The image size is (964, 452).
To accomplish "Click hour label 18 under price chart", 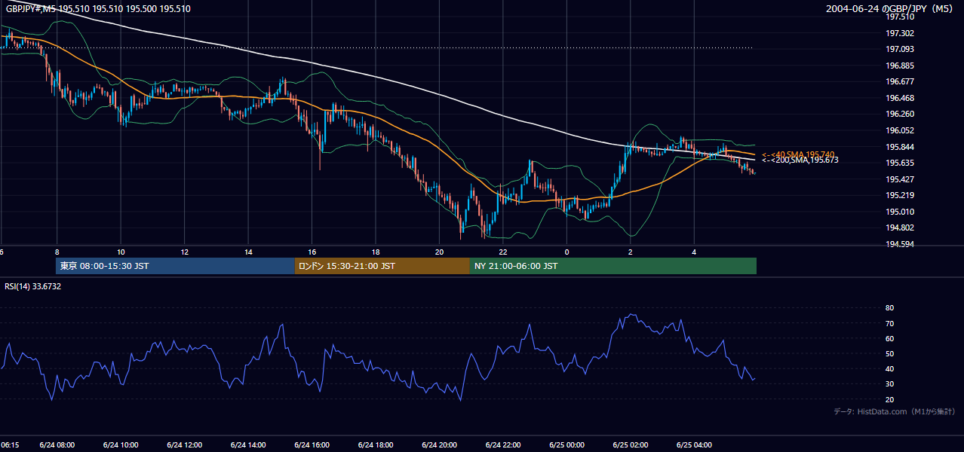I will 375,252.
